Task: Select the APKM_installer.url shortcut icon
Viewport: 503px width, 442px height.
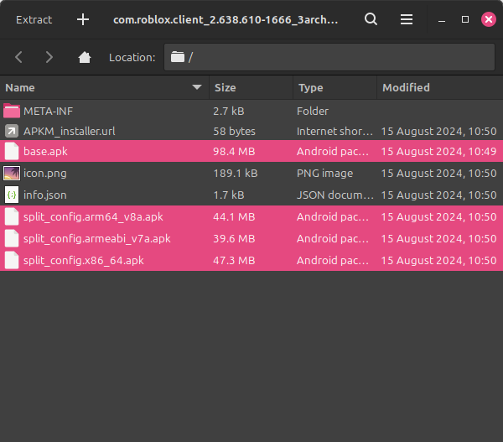Action: (x=12, y=132)
